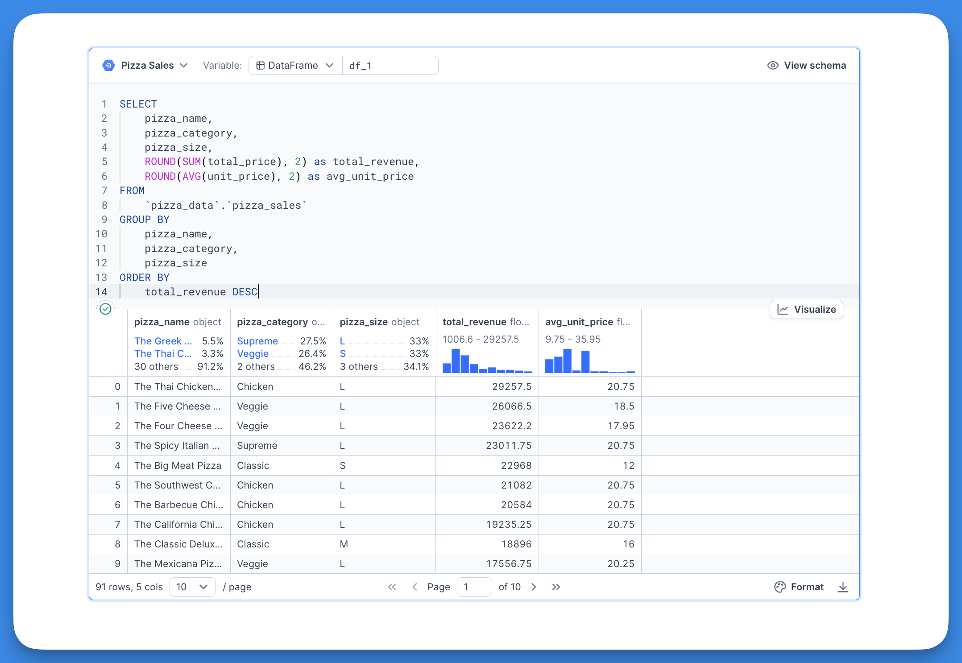The image size is (962, 663).
Task: Click the total_revenue column header
Action: point(485,322)
